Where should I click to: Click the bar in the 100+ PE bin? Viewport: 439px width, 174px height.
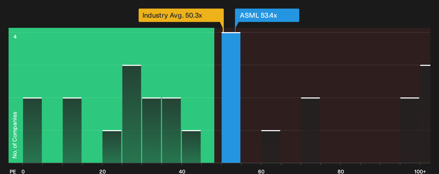[425, 114]
